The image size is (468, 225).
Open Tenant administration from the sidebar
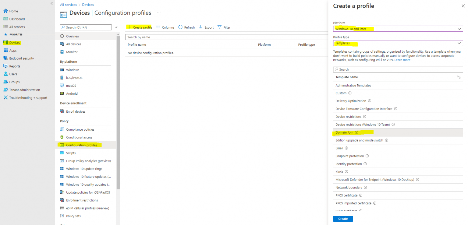pyautogui.click(x=25, y=90)
